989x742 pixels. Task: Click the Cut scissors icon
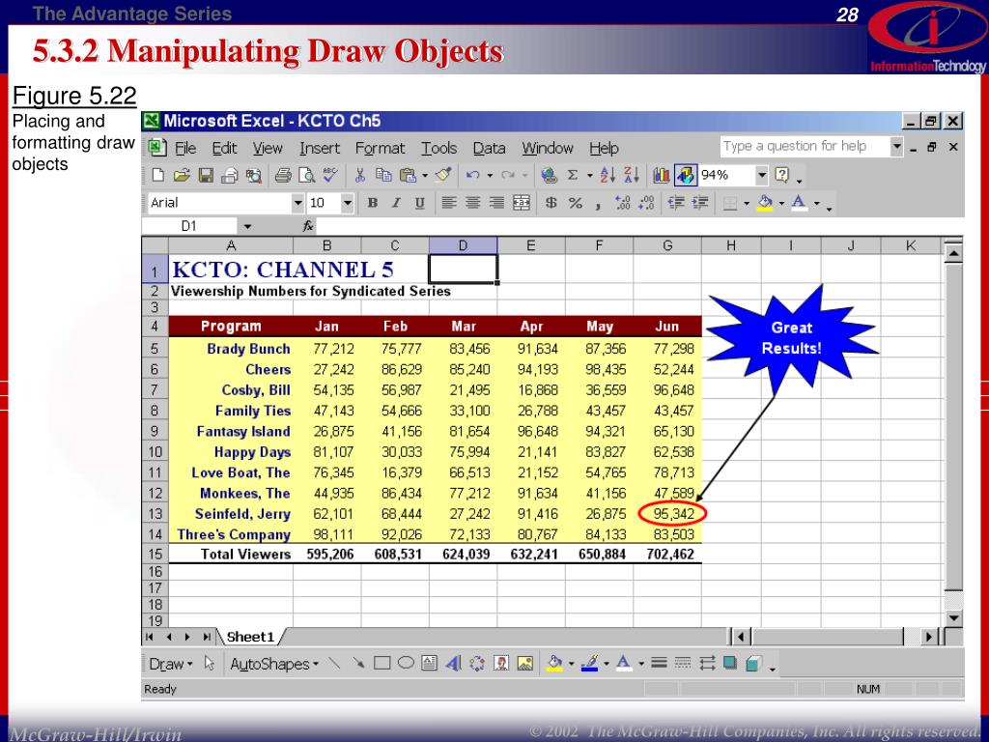coord(359,175)
